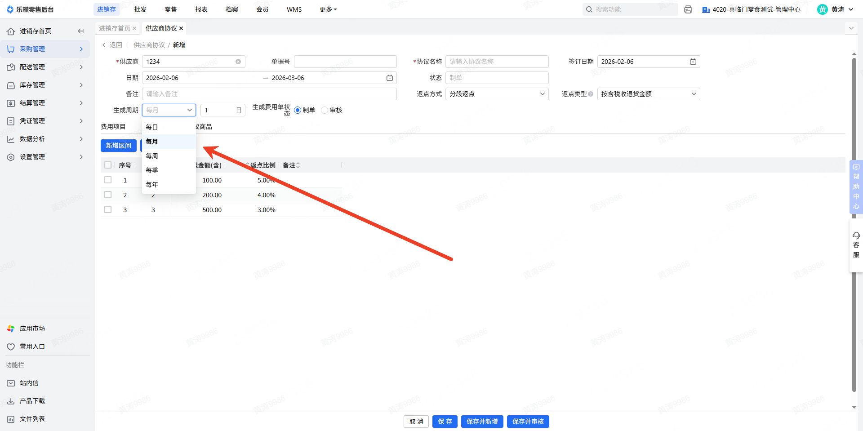
Task: Expand the tab list chevron at far right
Action: [x=851, y=28]
